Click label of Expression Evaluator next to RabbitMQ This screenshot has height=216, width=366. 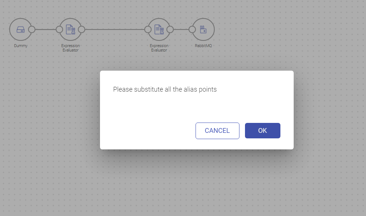(159, 48)
